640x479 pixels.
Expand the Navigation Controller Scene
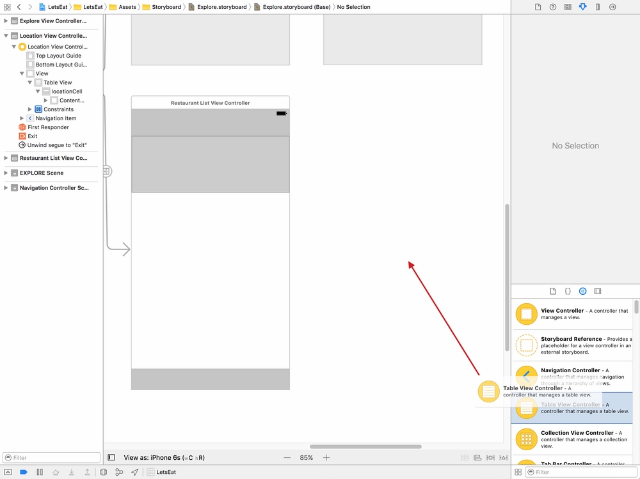(x=6, y=187)
